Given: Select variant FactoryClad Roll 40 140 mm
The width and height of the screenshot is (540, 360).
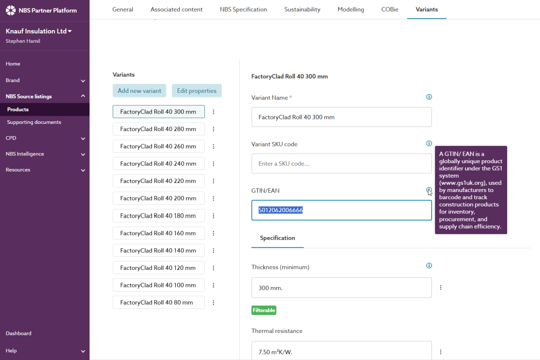Looking at the screenshot, I should click(158, 251).
